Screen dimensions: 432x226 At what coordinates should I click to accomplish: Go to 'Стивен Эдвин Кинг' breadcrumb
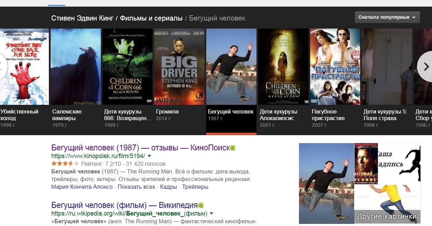82,18
